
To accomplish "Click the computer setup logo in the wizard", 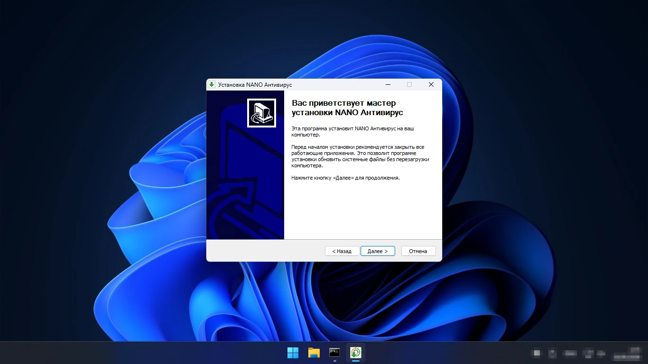I will (261, 113).
